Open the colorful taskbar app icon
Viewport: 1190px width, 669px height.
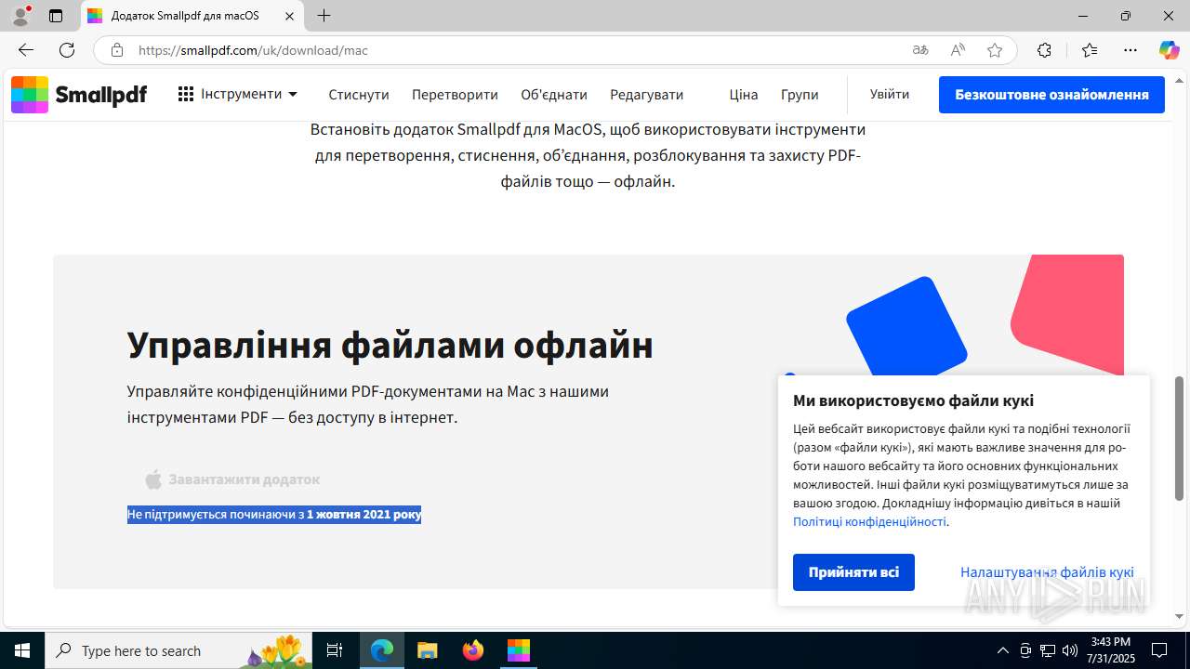pyautogui.click(x=519, y=650)
